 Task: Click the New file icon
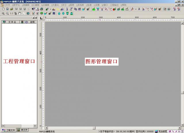pos(3,9)
